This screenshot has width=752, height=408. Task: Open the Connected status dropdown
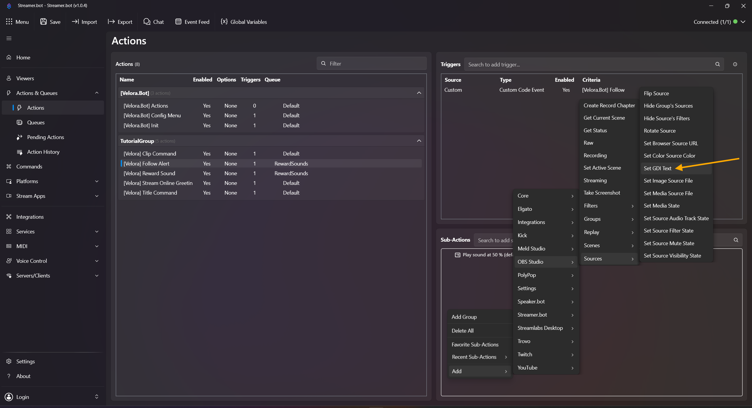point(743,22)
